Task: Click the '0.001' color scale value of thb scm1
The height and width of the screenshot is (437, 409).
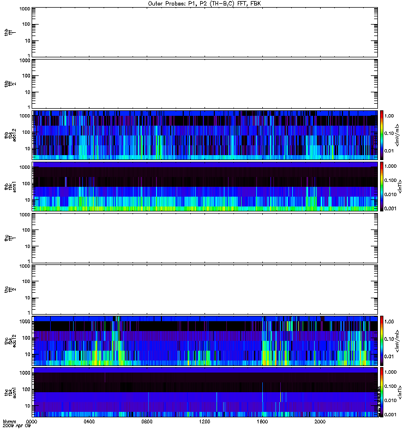Action: pos(390,209)
